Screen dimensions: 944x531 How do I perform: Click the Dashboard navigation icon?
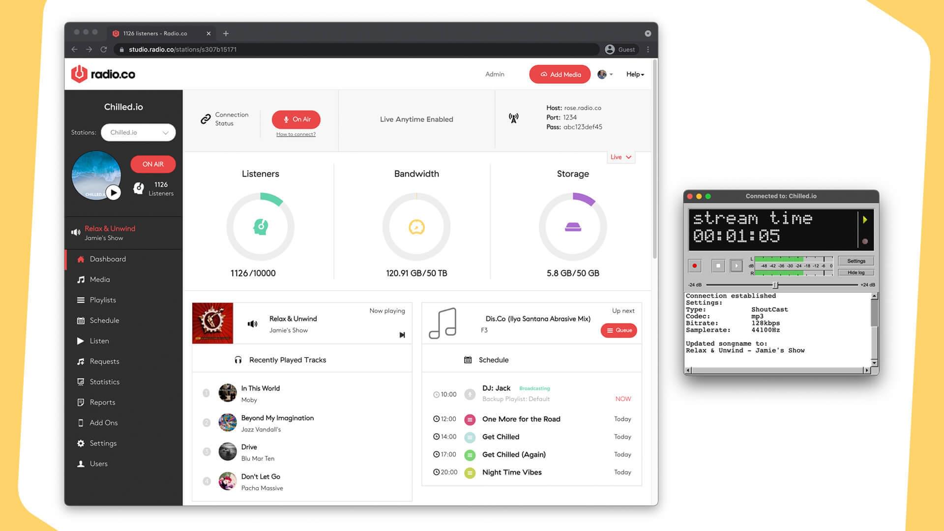[x=80, y=259]
